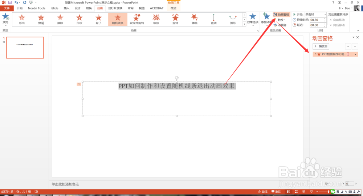Viewport: 363px width, 196px height.
Task: Start slideshow from quick access toolbar
Action: (x=31, y=2)
